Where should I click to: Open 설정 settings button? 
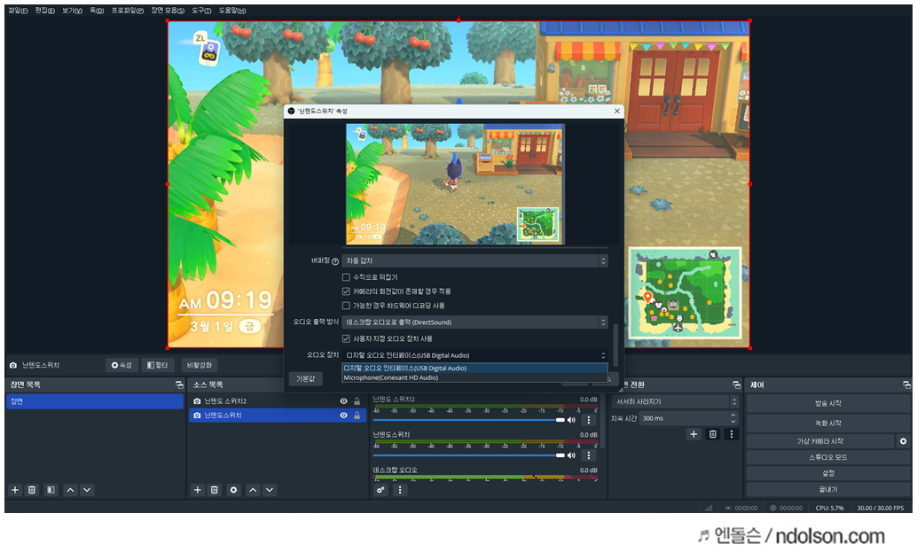[x=828, y=473]
